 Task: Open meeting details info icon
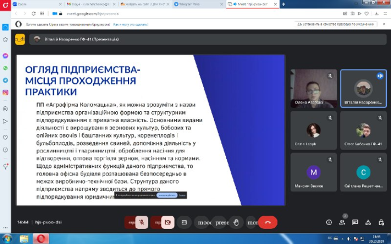[x=329, y=222]
